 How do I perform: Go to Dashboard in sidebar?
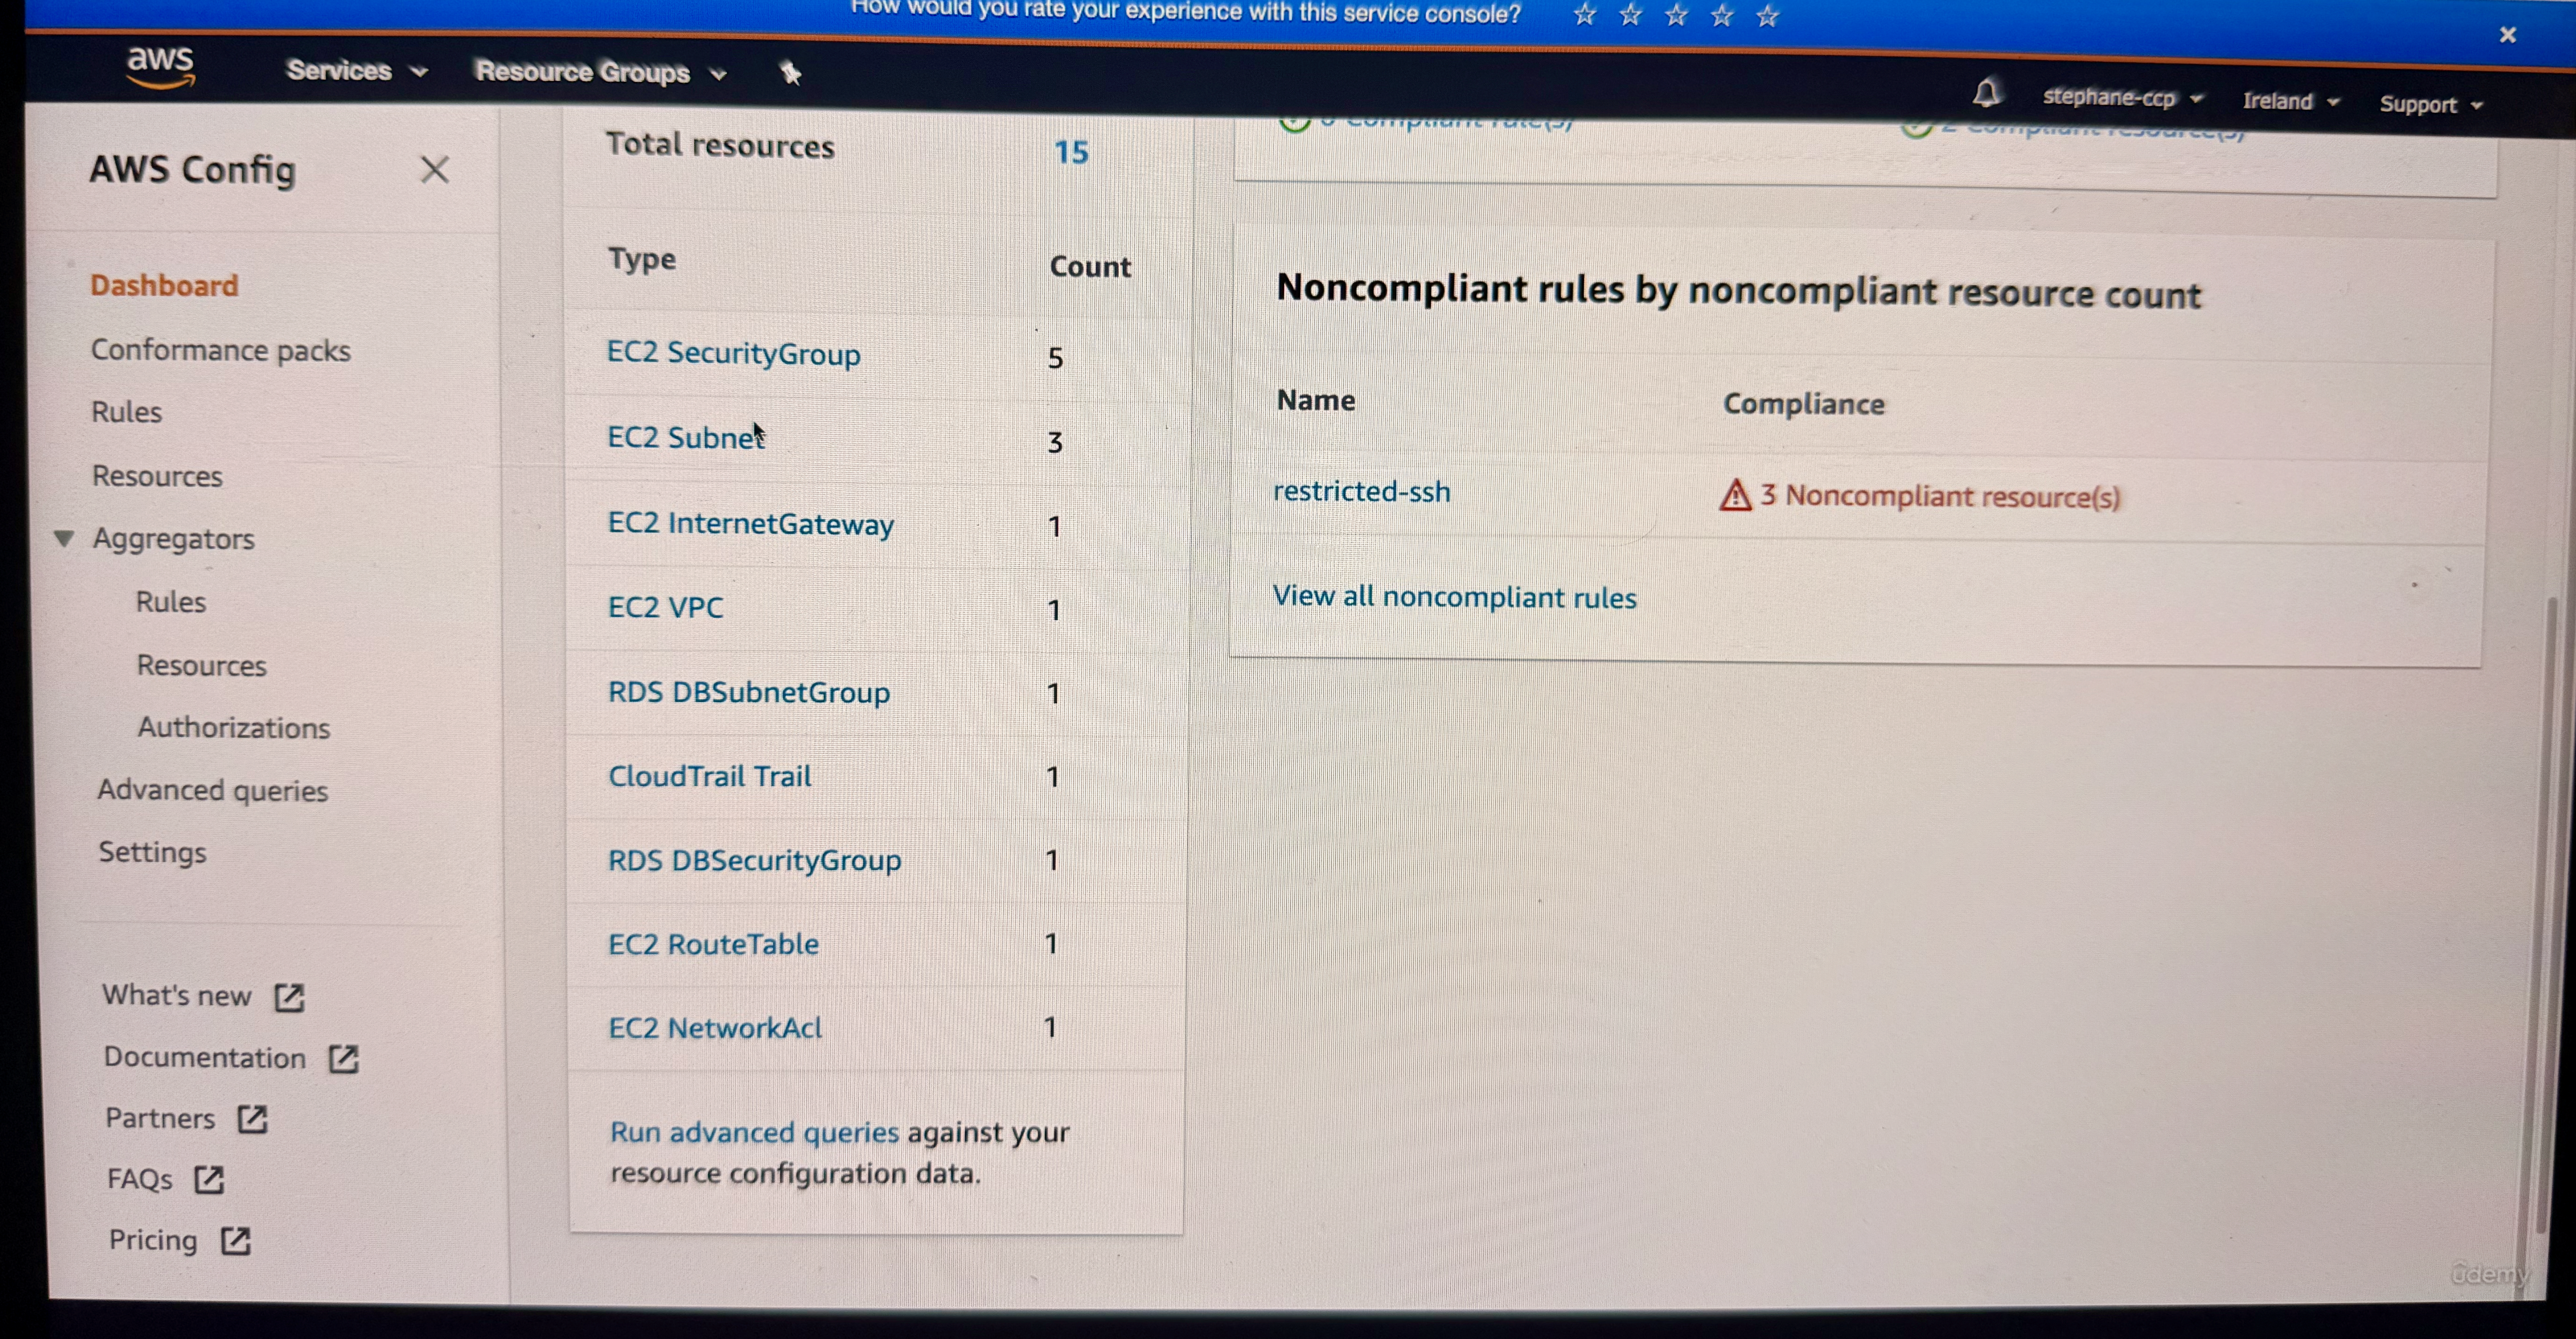tap(164, 286)
